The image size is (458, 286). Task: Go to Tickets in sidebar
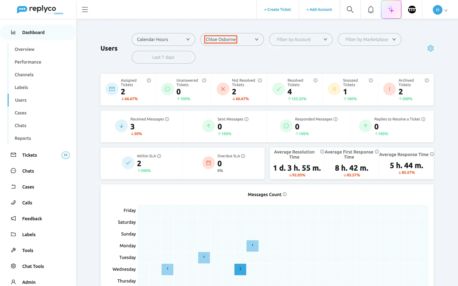tap(30, 155)
